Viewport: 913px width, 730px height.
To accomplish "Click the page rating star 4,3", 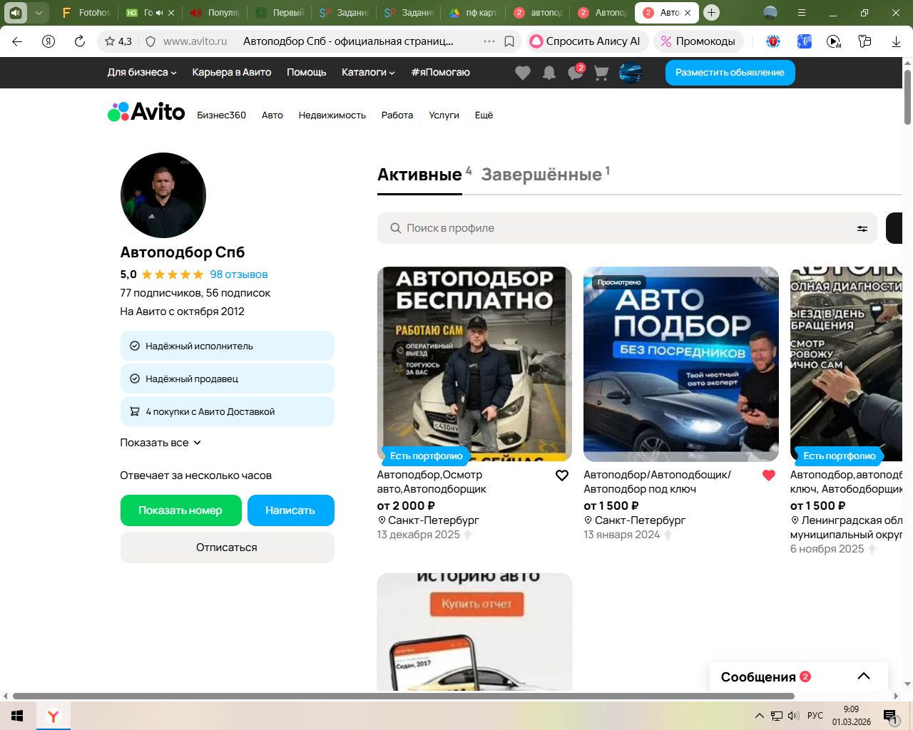I will click(x=118, y=41).
